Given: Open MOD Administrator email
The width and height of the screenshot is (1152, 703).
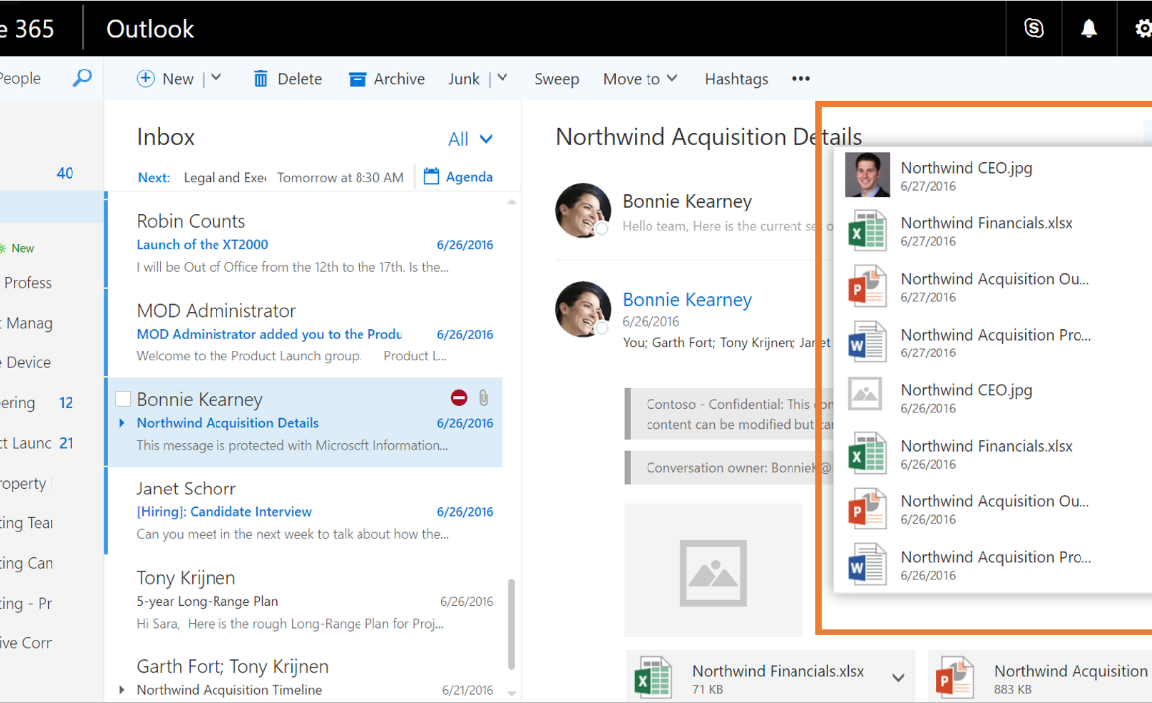Looking at the screenshot, I should [304, 333].
